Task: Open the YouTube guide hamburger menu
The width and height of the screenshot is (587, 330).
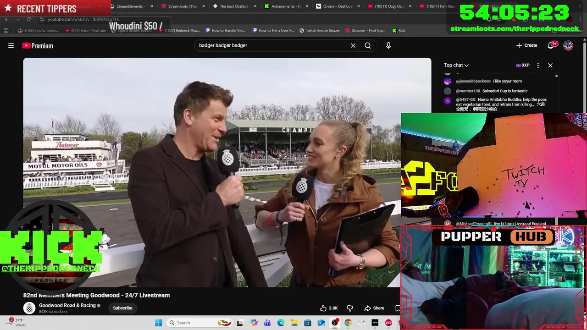Action: 11,45
